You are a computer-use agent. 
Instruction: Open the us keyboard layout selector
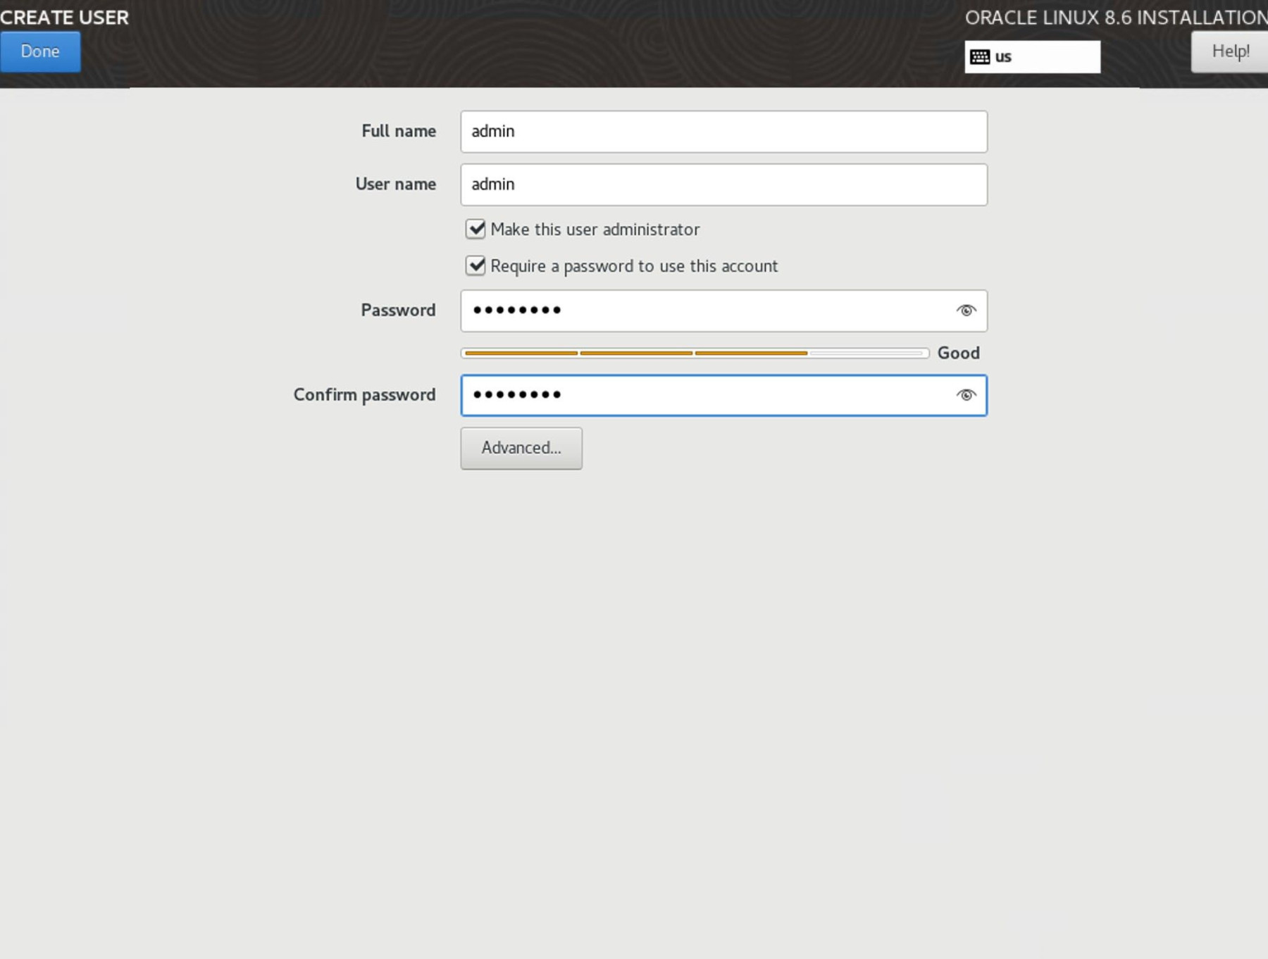click(x=1032, y=56)
